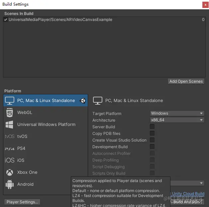
Task: Toggle the Deep Profiling checkbox
Action: pos(152,160)
